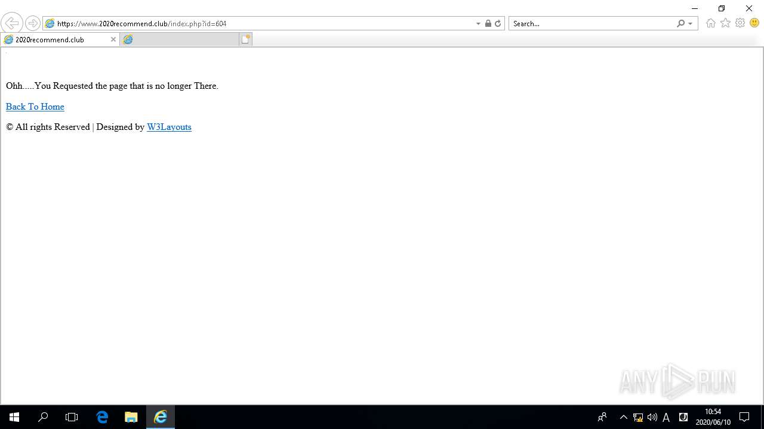Minimize the Internet Explorer window
Screen dimensions: 764x429
(694, 8)
